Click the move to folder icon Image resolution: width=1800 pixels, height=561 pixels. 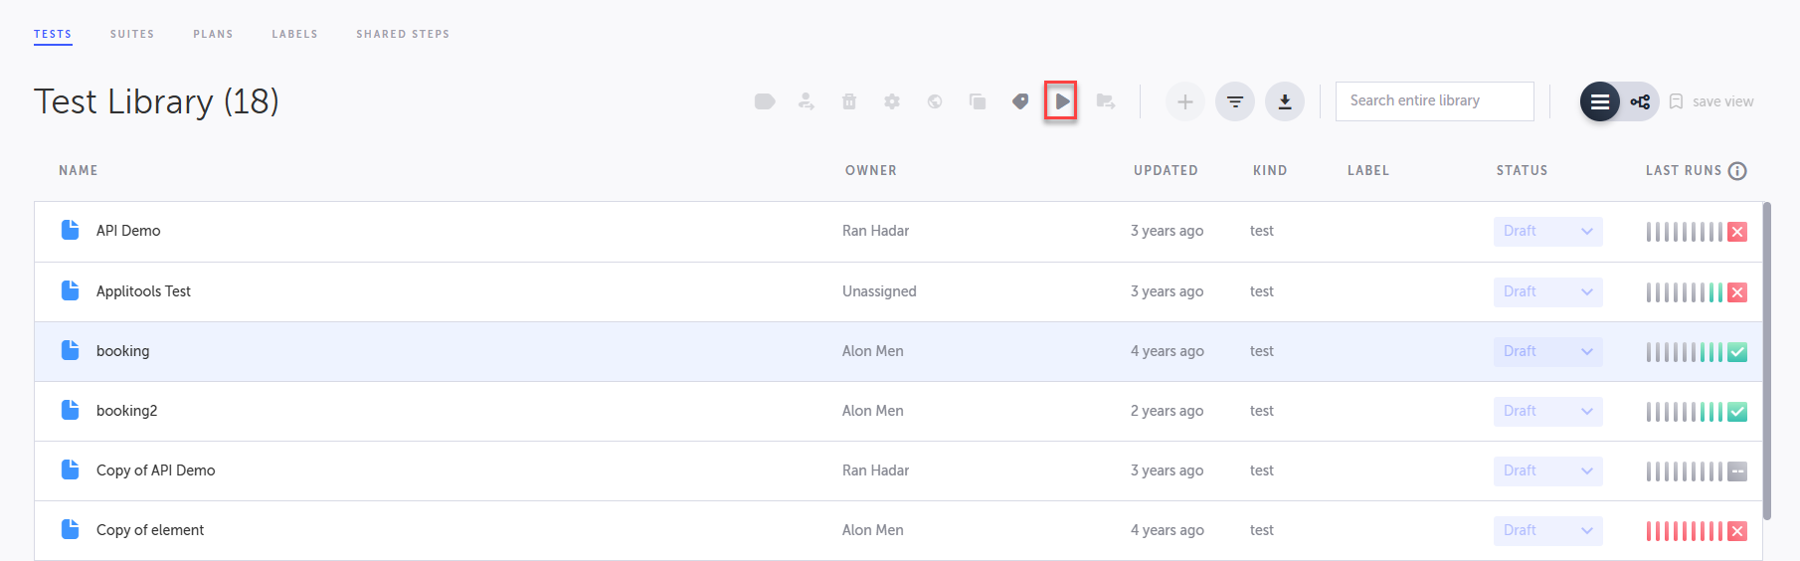point(1105,101)
